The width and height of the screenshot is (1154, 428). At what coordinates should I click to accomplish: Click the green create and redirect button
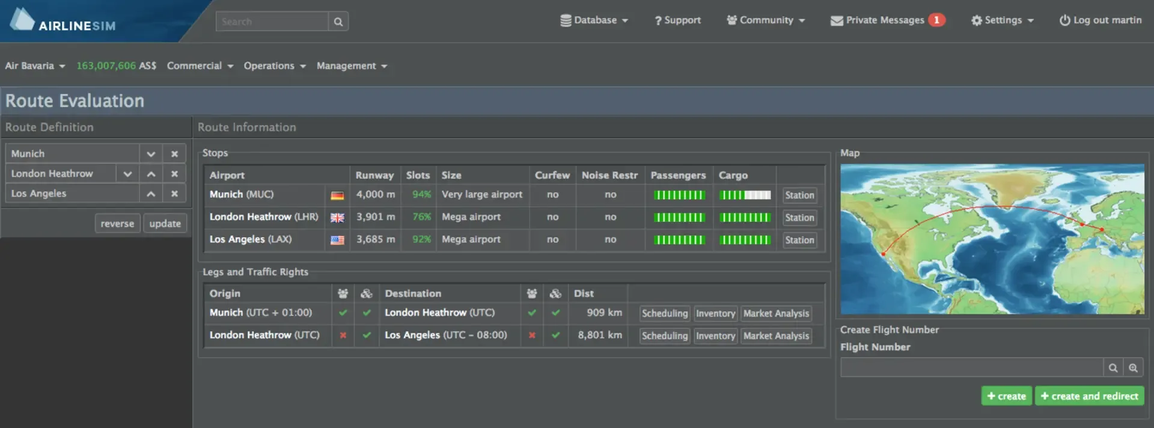pyautogui.click(x=1089, y=396)
